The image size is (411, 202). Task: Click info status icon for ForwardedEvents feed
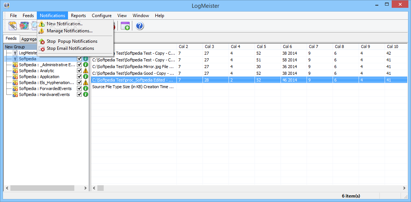(85, 89)
